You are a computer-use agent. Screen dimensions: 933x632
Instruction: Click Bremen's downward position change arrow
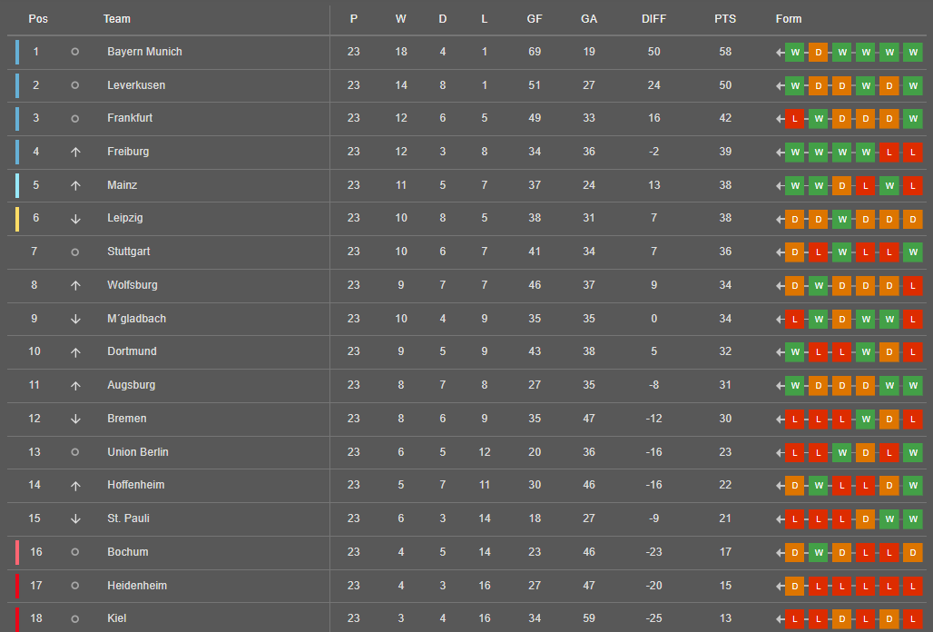click(75, 419)
